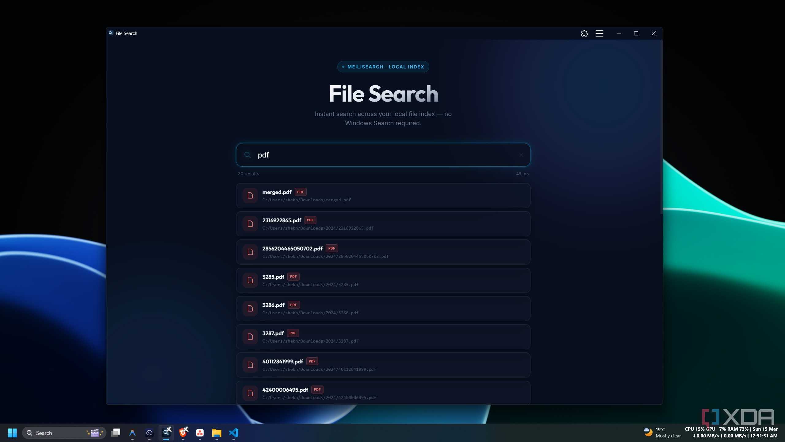Image resolution: width=785 pixels, height=442 pixels.
Task: Open the Windows Start menu
Action: click(12, 433)
